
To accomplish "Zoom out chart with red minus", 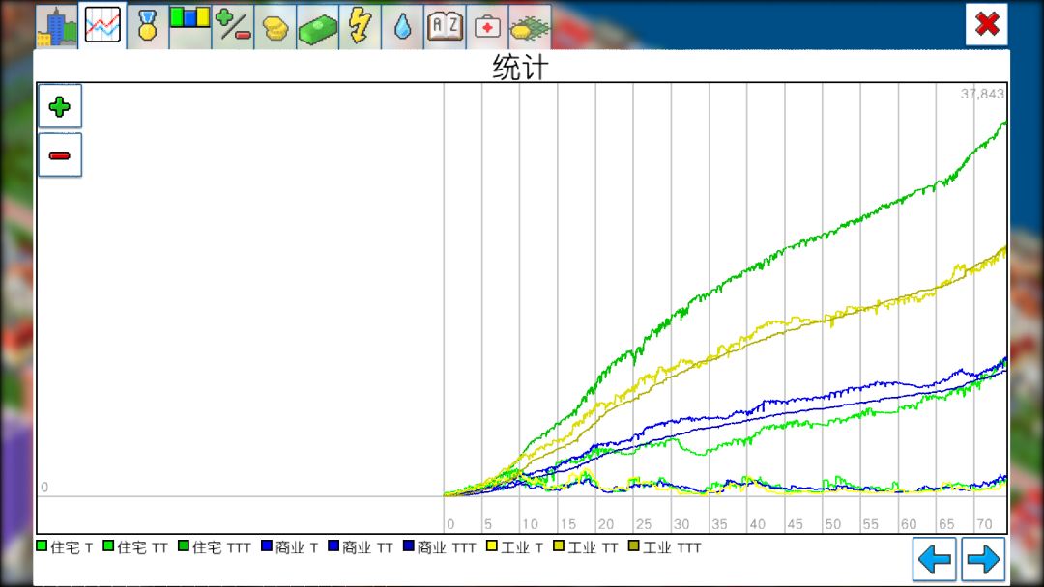I will 60,154.
